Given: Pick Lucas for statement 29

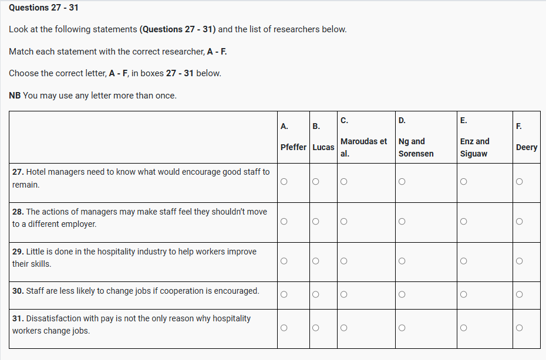Looking at the screenshot, I should coord(315,261).
